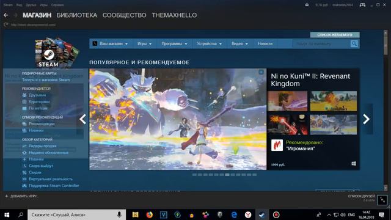Open Windows action center notifications
This screenshot has width=391, height=220.
[x=381, y=215]
